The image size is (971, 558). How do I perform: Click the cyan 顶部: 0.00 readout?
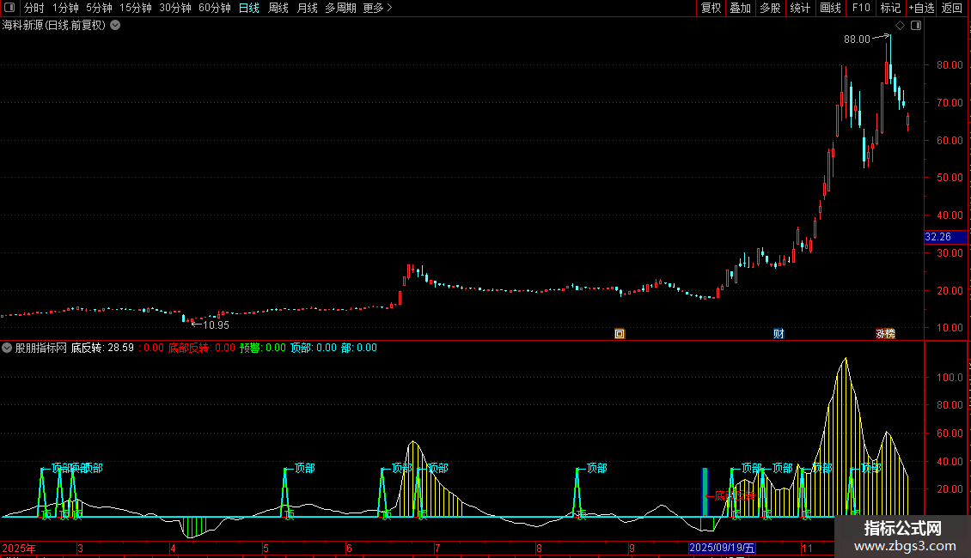pyautogui.click(x=314, y=348)
